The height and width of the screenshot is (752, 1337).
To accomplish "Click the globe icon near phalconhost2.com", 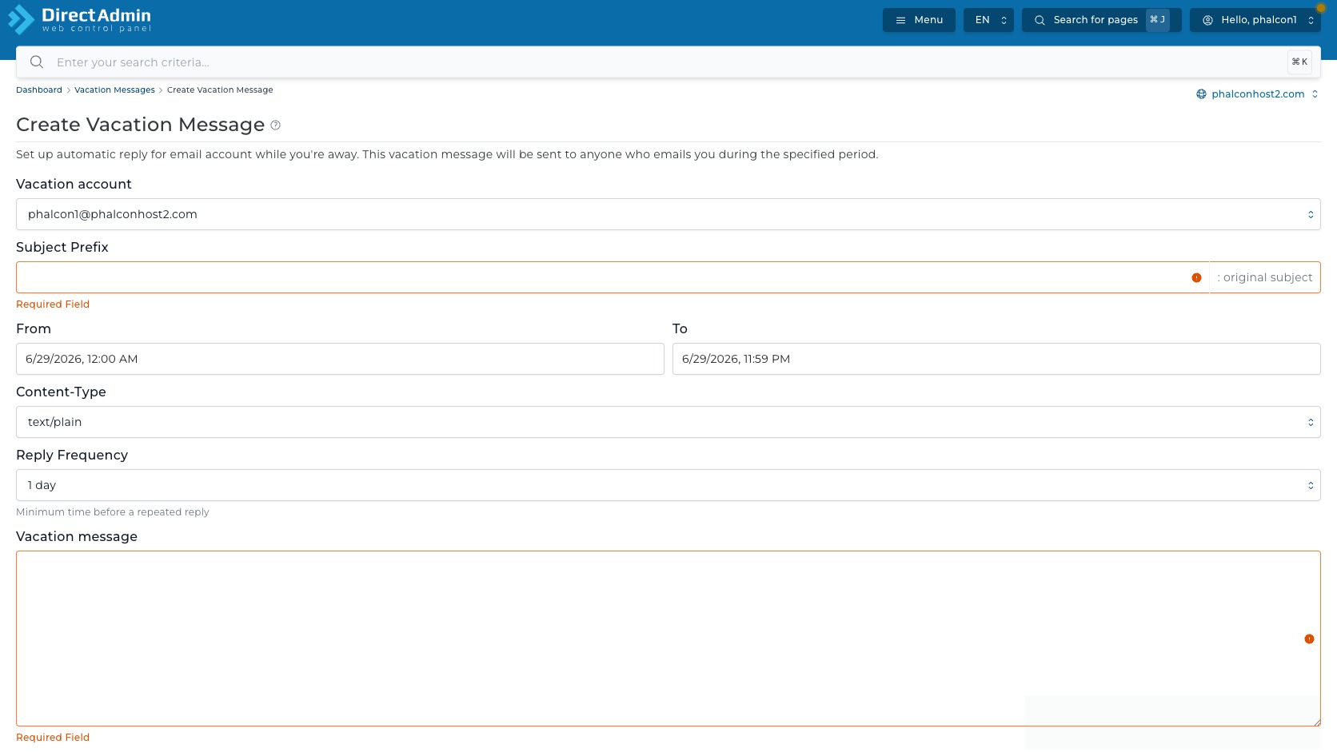I will [x=1201, y=94].
